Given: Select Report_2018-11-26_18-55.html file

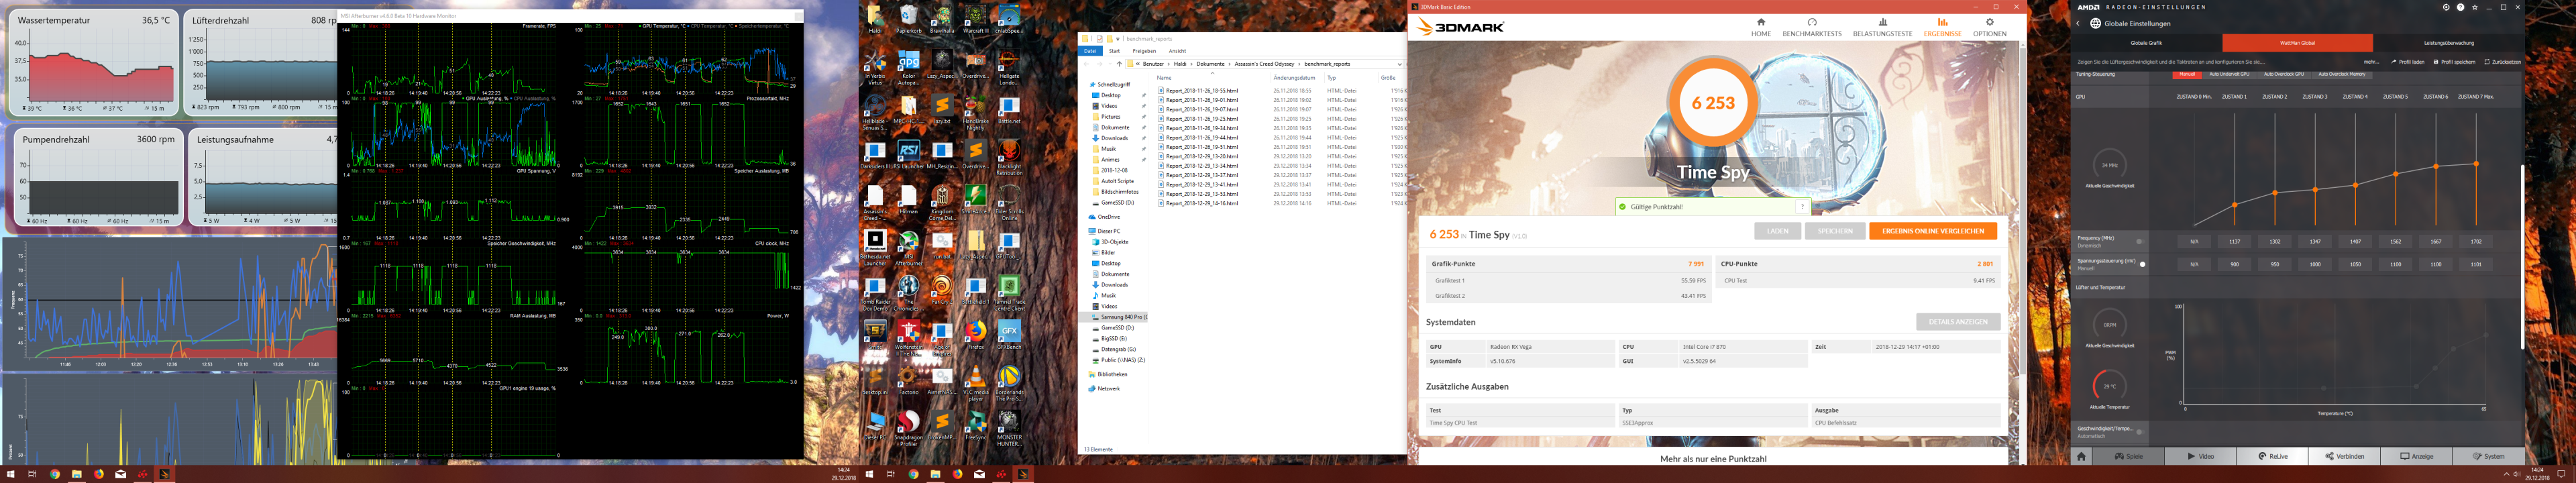Looking at the screenshot, I should (1201, 90).
